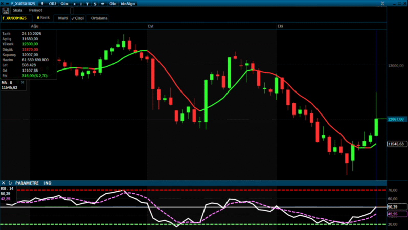Refresh the RSI indicator panel
The width and height of the screenshot is (408, 230).
(10, 182)
